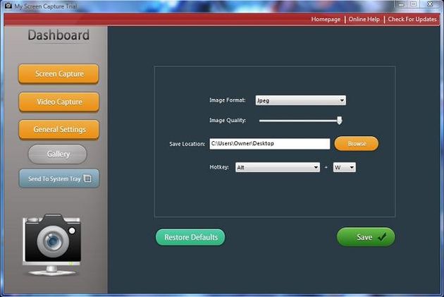Close the My Screen Capture window
Image resolution: width=444 pixels, height=297 pixels.
coord(430,4)
